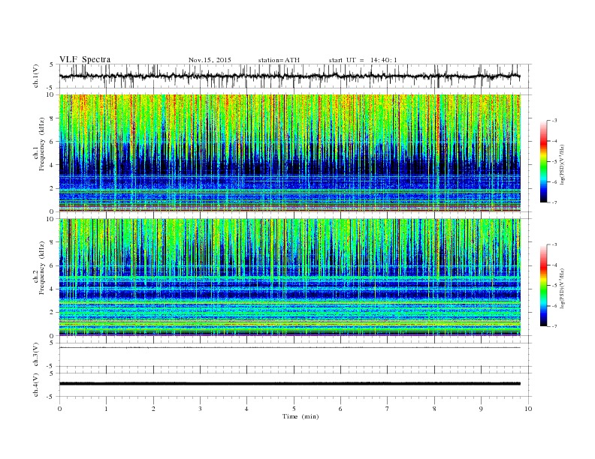Image resolution: width=595 pixels, height=459 pixels.
Task: Click the "5" tick on the Time axis
Action: pyautogui.click(x=294, y=409)
